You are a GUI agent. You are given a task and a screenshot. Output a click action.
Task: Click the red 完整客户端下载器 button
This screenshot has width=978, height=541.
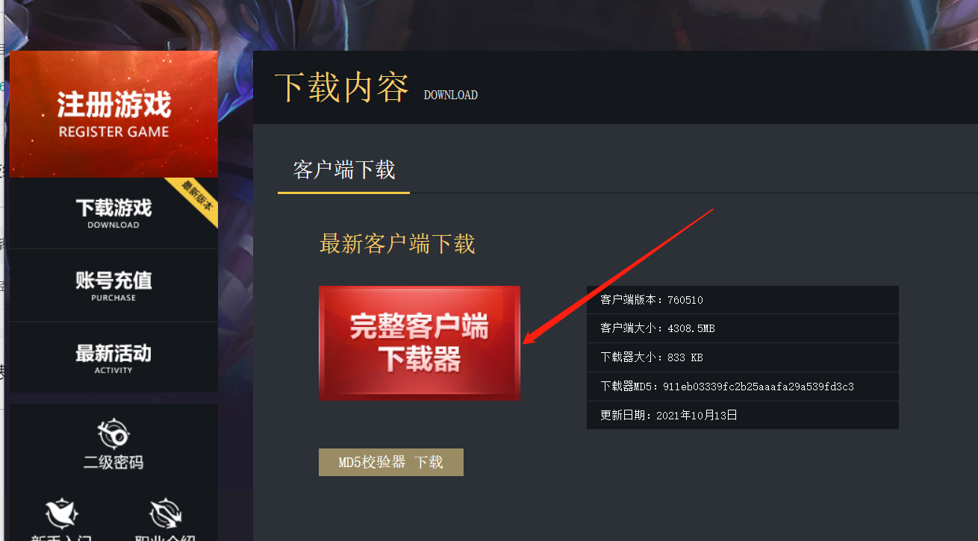pos(420,343)
